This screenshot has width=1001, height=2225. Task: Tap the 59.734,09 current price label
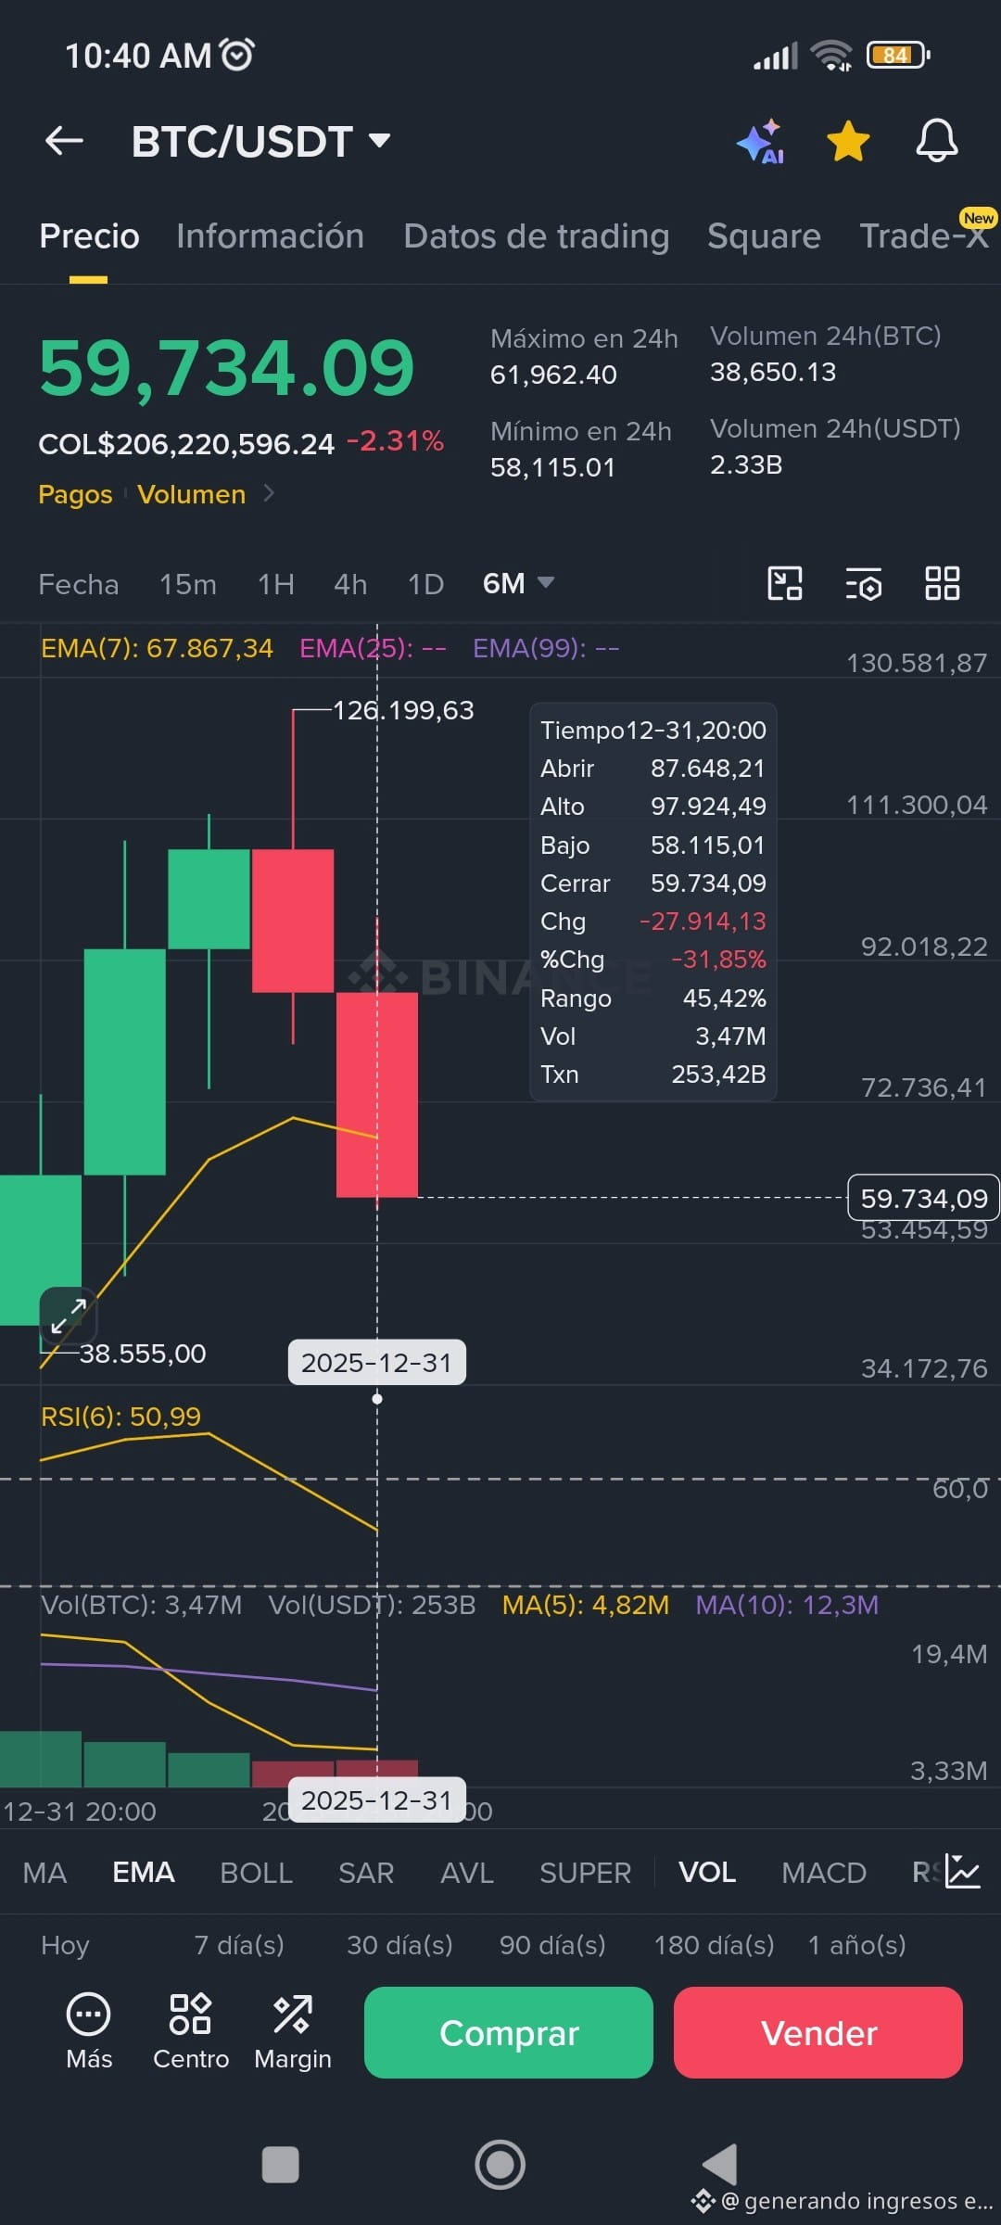(x=924, y=1198)
